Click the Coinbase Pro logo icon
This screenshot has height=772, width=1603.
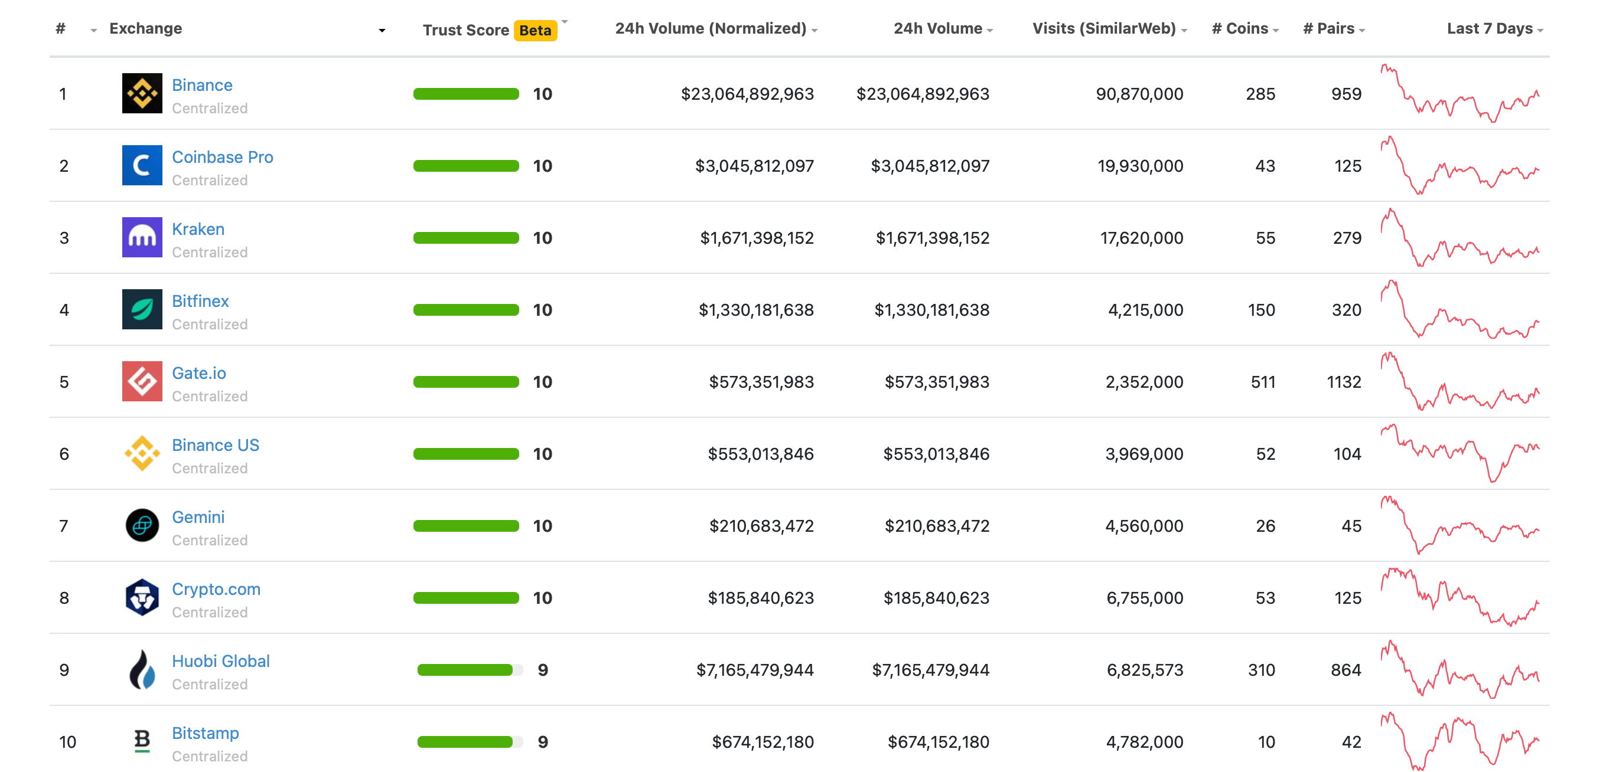tap(142, 165)
